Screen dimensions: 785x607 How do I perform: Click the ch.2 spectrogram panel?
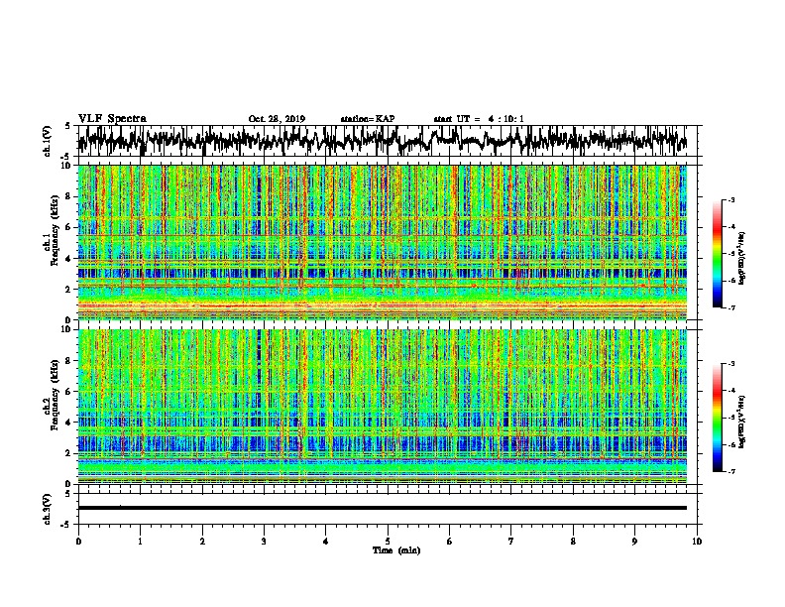[382, 407]
